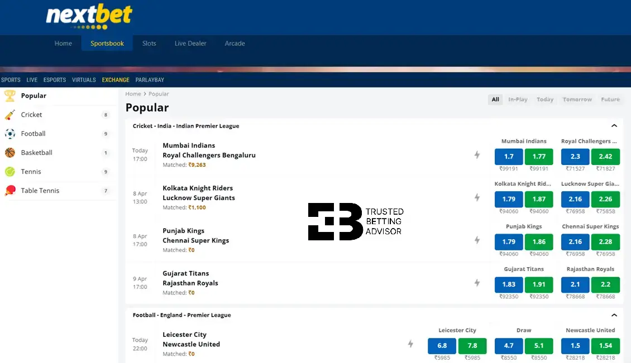Switch to SPORTS submenu

[11, 80]
